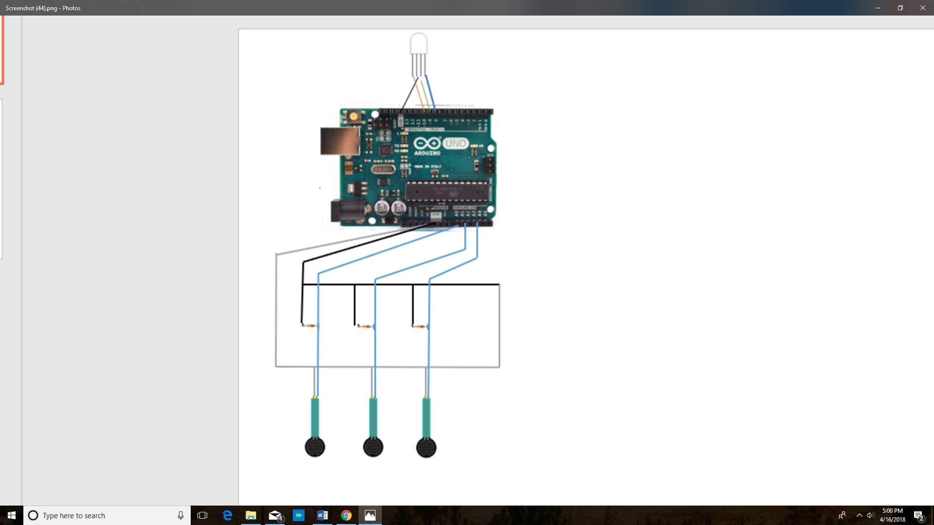The image size is (934, 525).
Task: Open File Explorer from the taskbar
Action: pyautogui.click(x=251, y=515)
